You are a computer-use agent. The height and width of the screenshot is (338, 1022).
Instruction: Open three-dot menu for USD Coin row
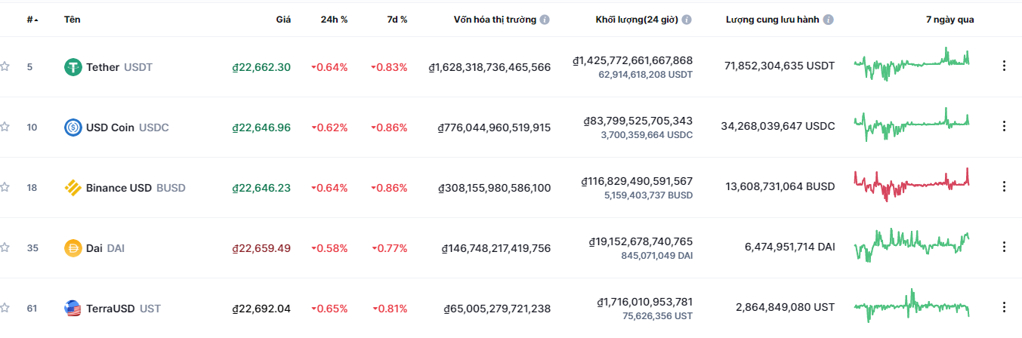point(1004,127)
